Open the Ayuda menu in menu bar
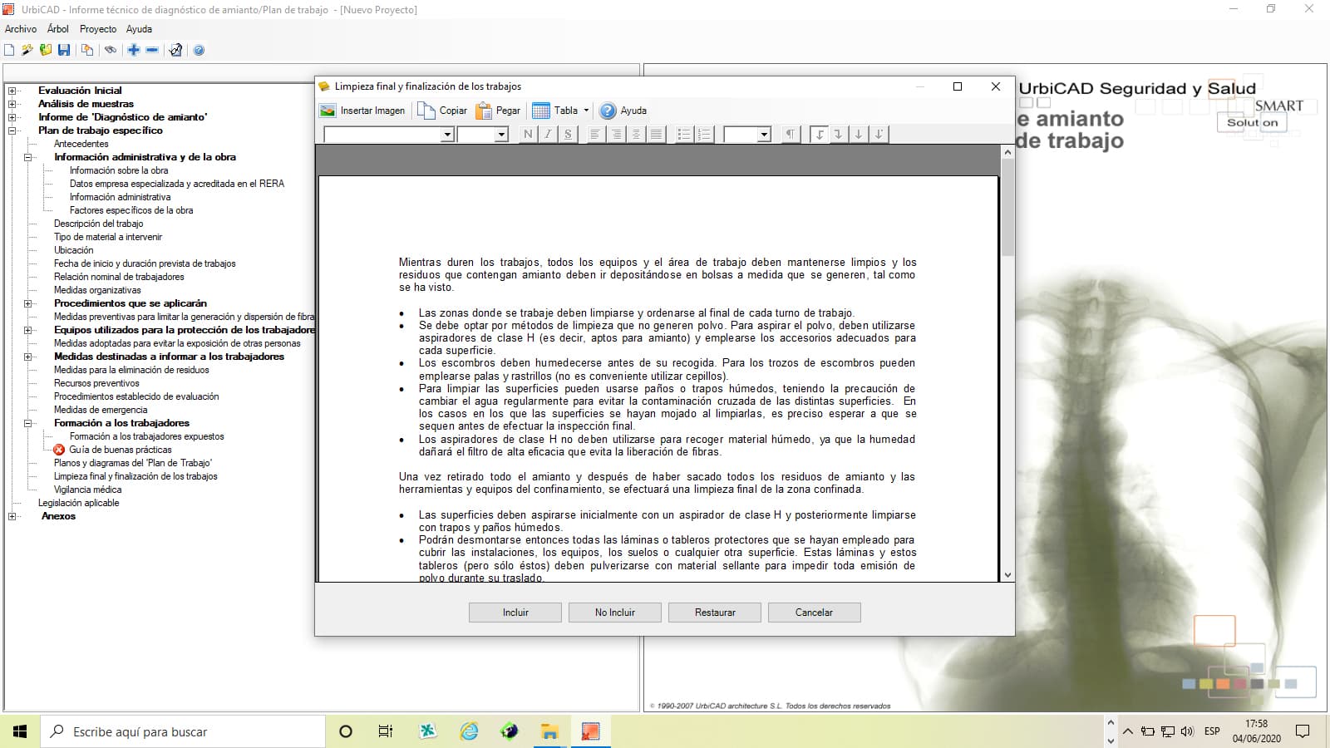Image resolution: width=1330 pixels, height=748 pixels. (x=139, y=29)
